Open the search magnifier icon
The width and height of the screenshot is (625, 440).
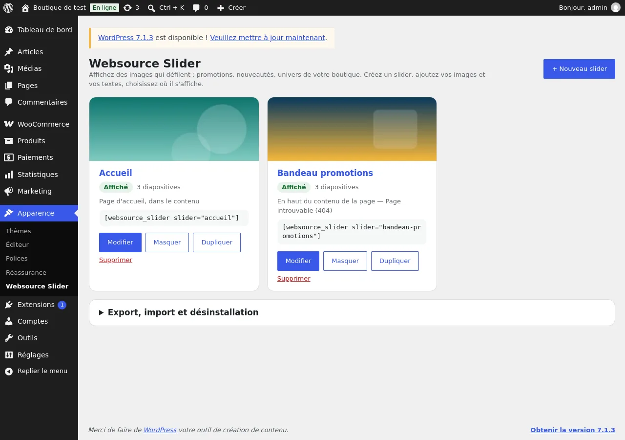(151, 8)
